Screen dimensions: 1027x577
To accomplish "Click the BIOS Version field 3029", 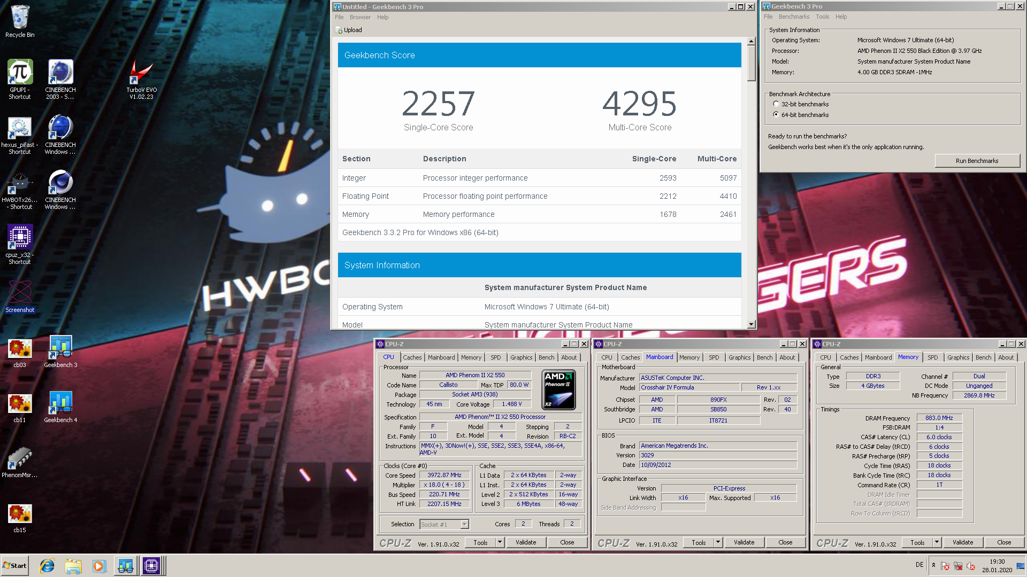I will (x=718, y=455).
